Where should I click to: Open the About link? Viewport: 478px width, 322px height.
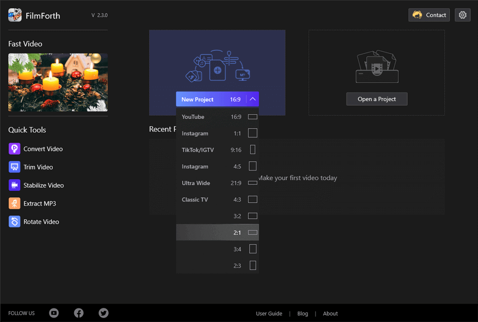pyautogui.click(x=330, y=314)
